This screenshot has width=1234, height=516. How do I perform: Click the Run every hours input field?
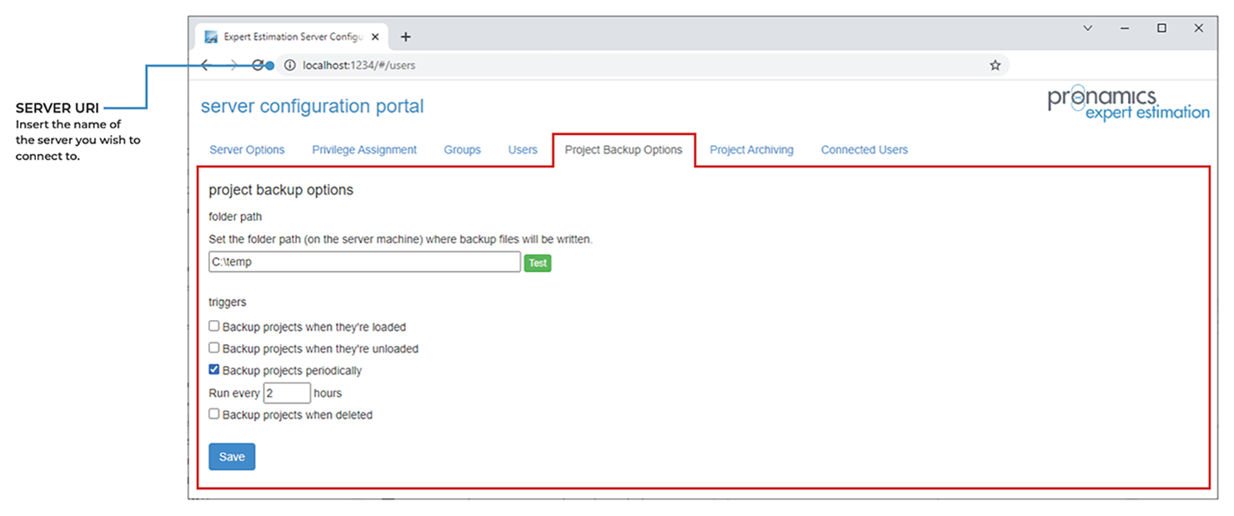[287, 393]
